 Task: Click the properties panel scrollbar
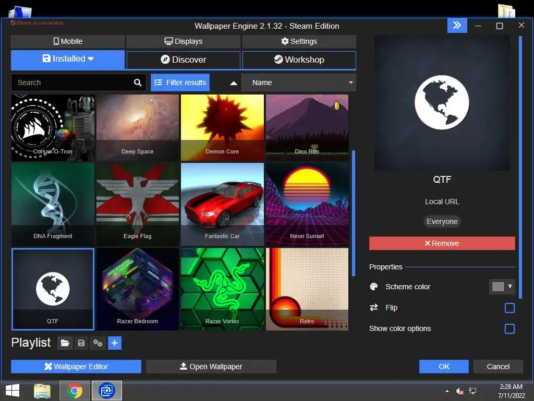click(x=520, y=167)
